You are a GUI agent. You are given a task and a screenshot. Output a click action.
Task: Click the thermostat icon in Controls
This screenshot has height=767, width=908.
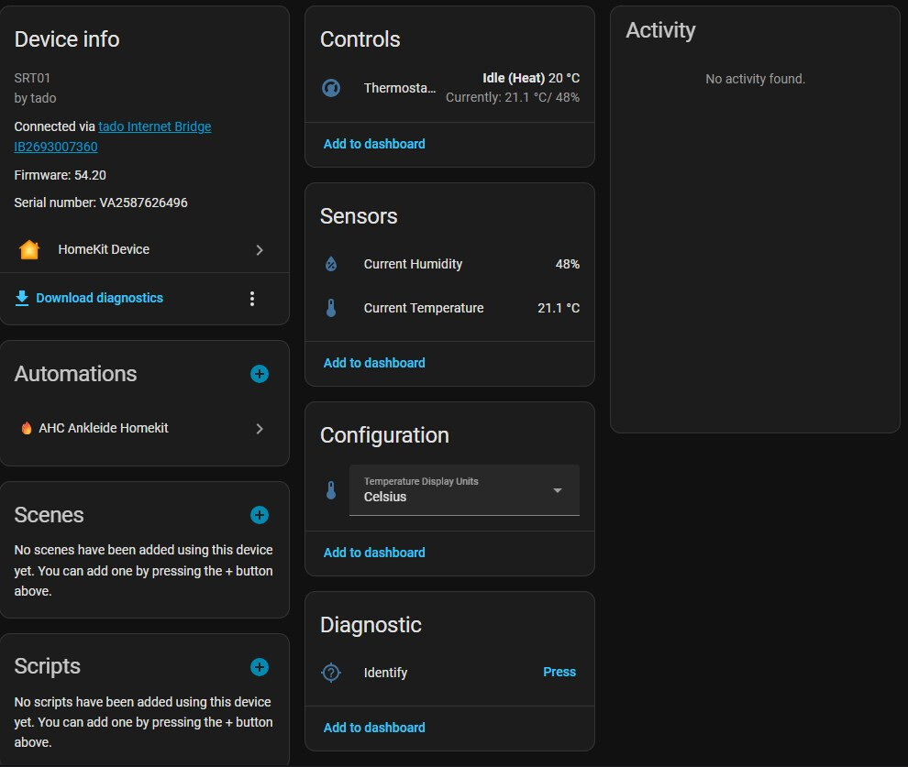[331, 88]
